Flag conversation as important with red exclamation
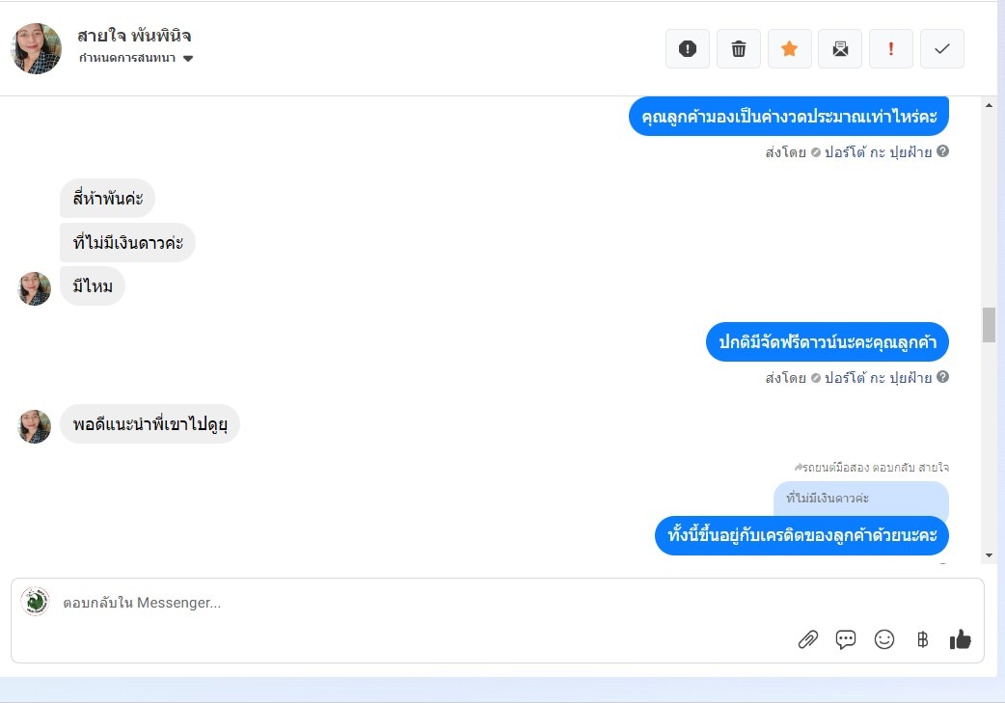Image resolution: width=1005 pixels, height=703 pixels. (x=890, y=49)
